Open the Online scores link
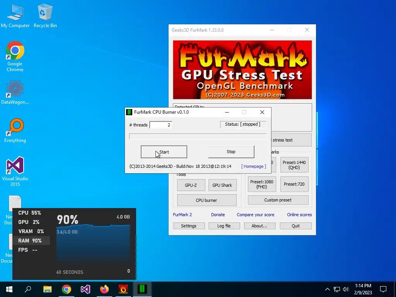Viewport: 396px width, 297px height. point(299,215)
